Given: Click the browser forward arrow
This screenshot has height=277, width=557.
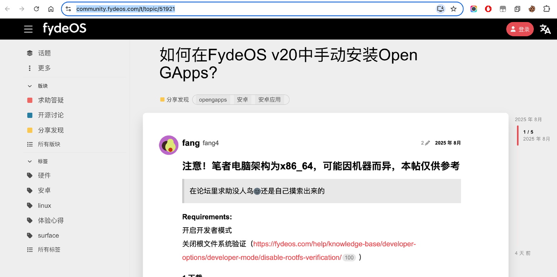Looking at the screenshot, I should click(22, 9).
